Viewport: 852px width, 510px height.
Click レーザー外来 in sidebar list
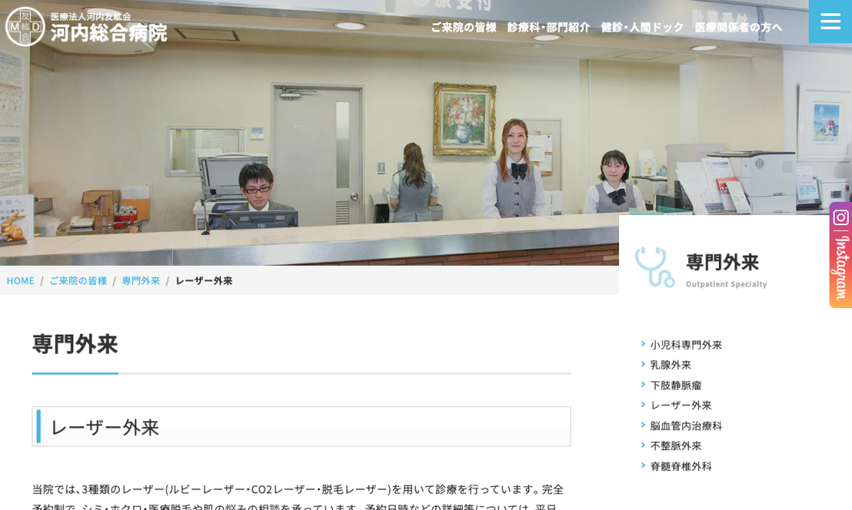click(x=681, y=405)
